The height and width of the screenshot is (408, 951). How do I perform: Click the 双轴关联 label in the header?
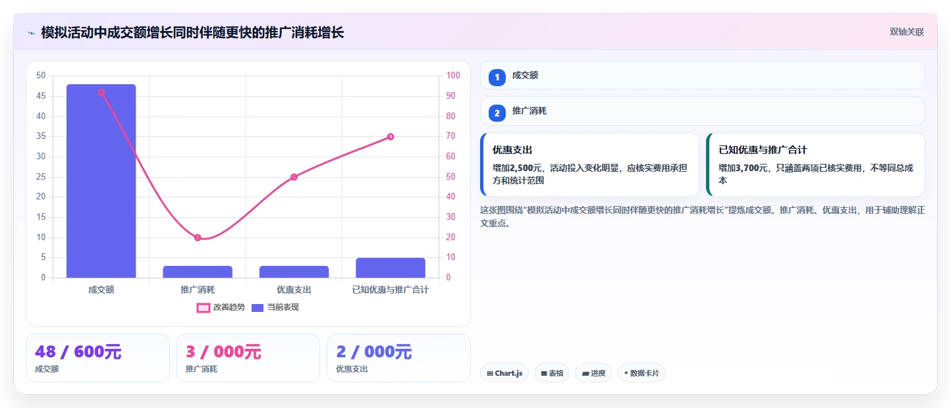click(x=907, y=32)
